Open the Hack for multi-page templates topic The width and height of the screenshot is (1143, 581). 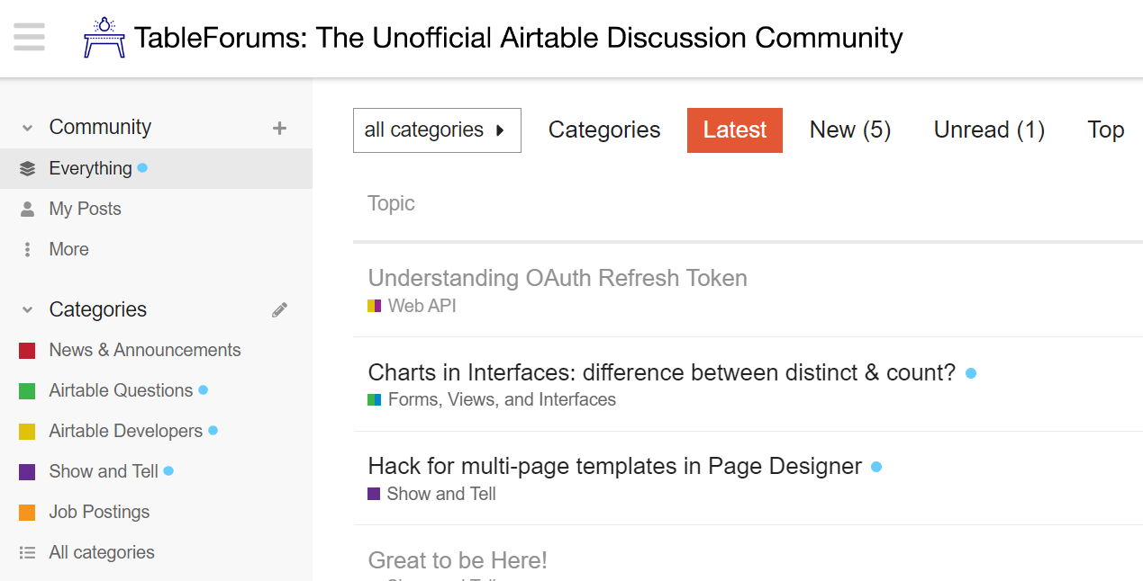613,466
